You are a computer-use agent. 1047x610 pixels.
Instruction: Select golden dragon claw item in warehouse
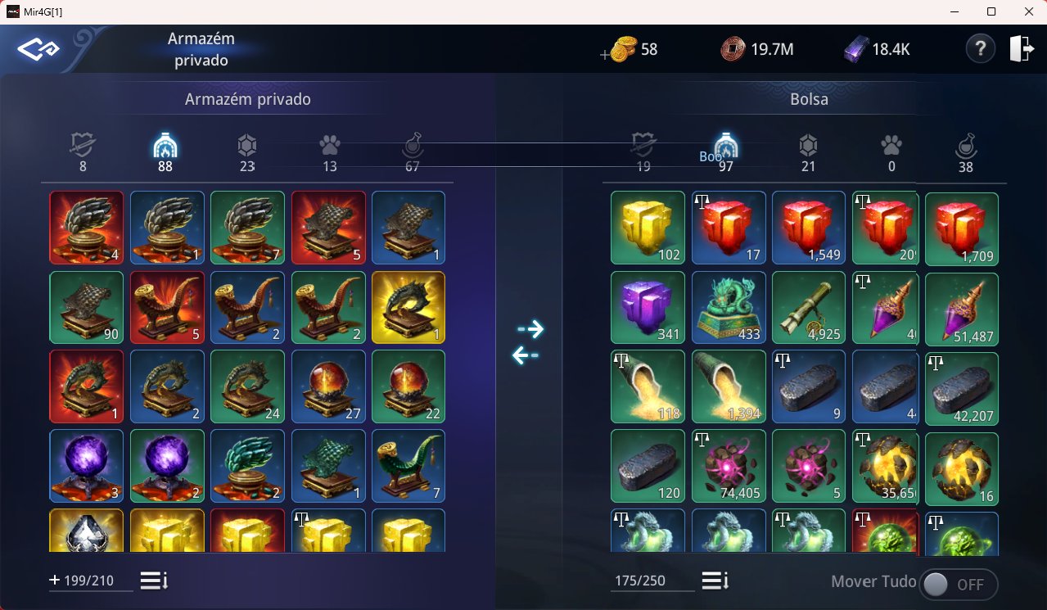[408, 308]
